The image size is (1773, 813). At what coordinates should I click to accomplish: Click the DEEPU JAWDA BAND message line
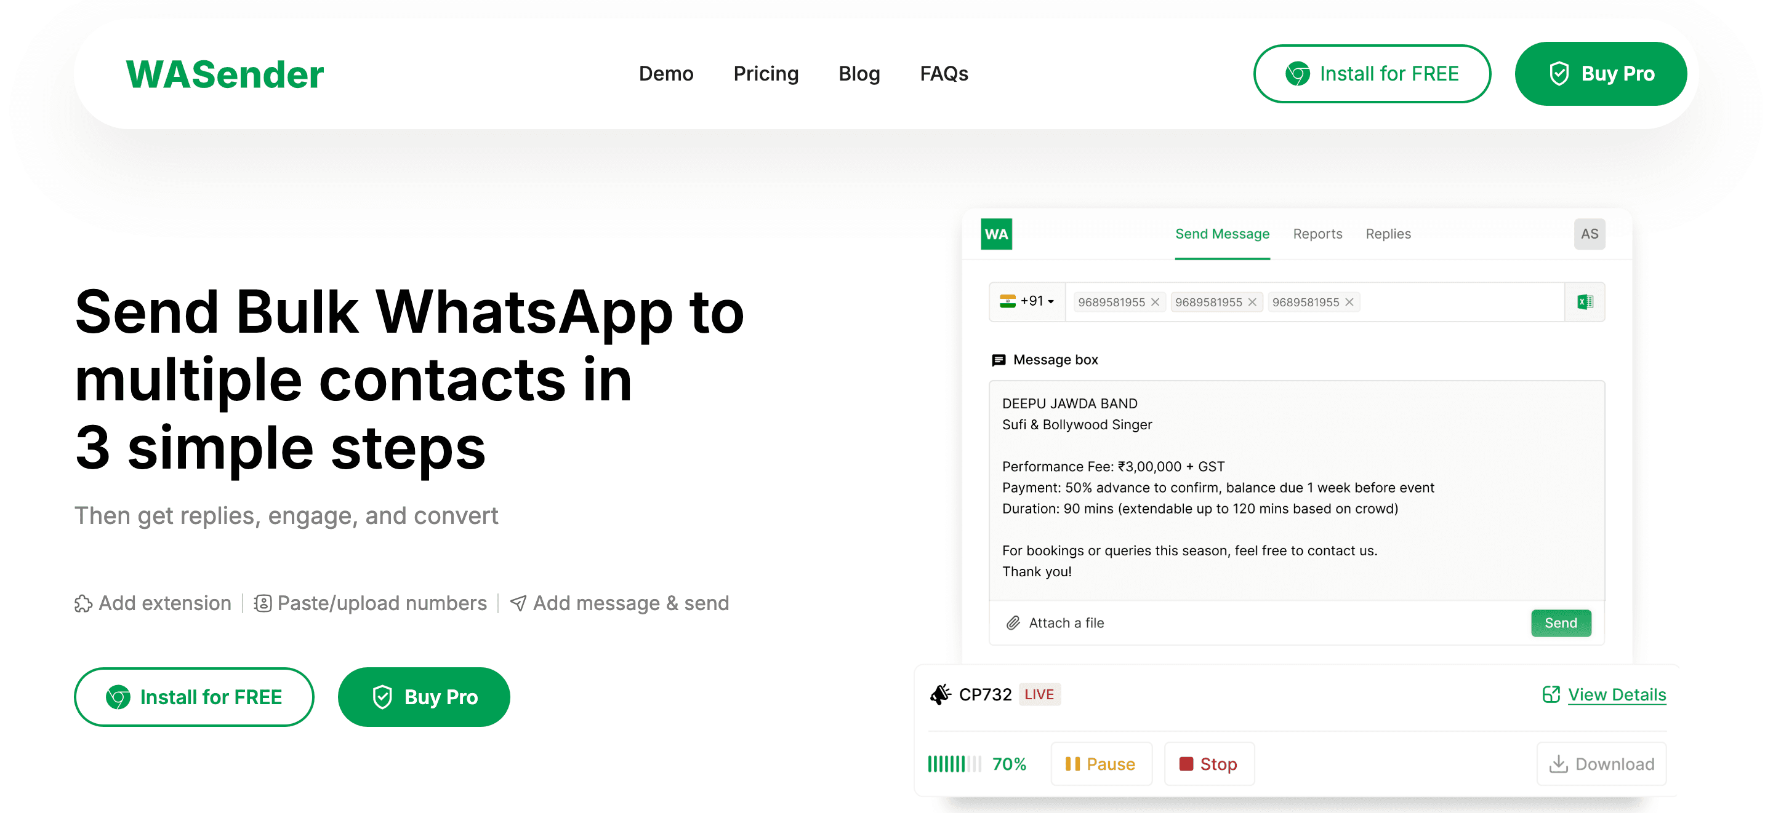1069,404
